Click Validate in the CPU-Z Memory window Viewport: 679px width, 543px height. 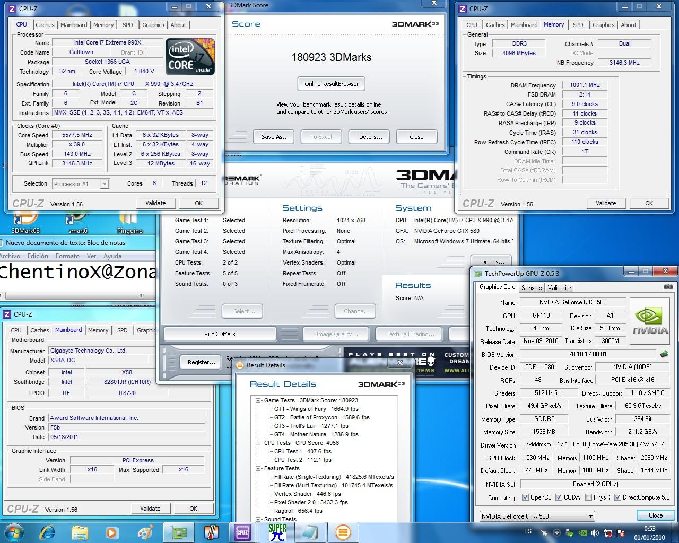click(x=606, y=203)
